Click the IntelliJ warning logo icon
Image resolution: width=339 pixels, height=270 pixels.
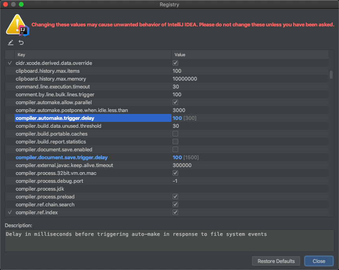[16, 26]
